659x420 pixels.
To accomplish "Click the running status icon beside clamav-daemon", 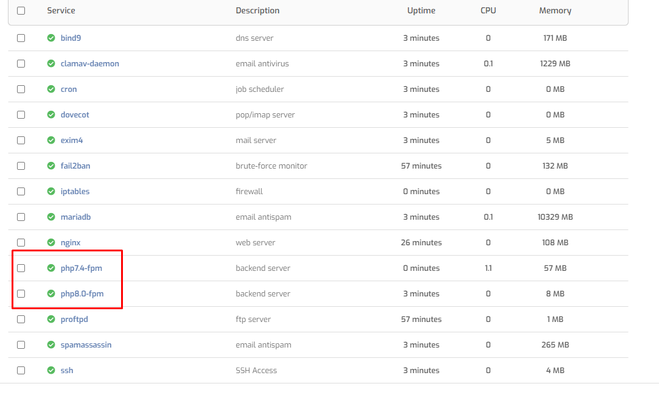I will pos(51,63).
